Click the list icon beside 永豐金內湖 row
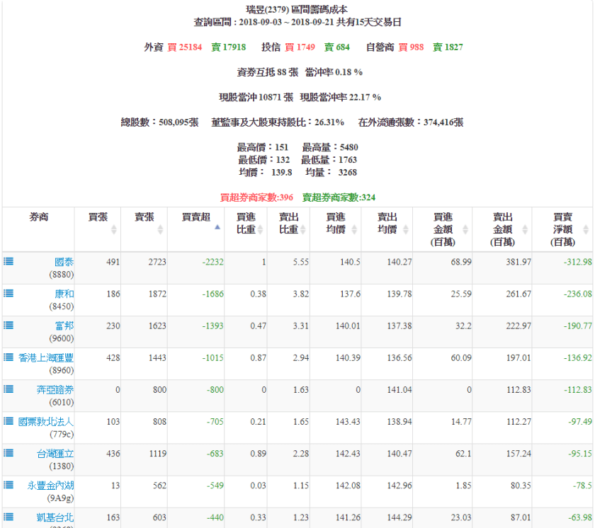The width and height of the screenshot is (595, 528). 8,484
